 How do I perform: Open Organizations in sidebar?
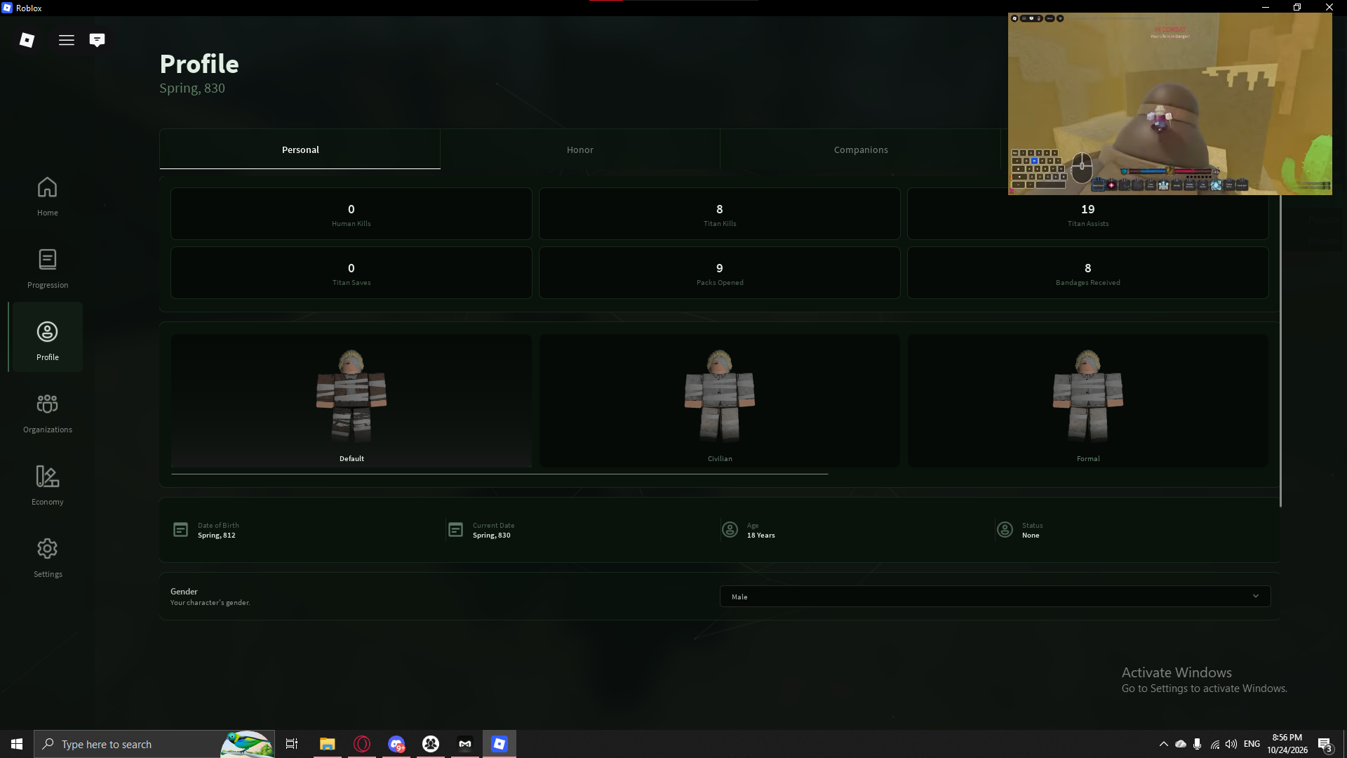[48, 413]
